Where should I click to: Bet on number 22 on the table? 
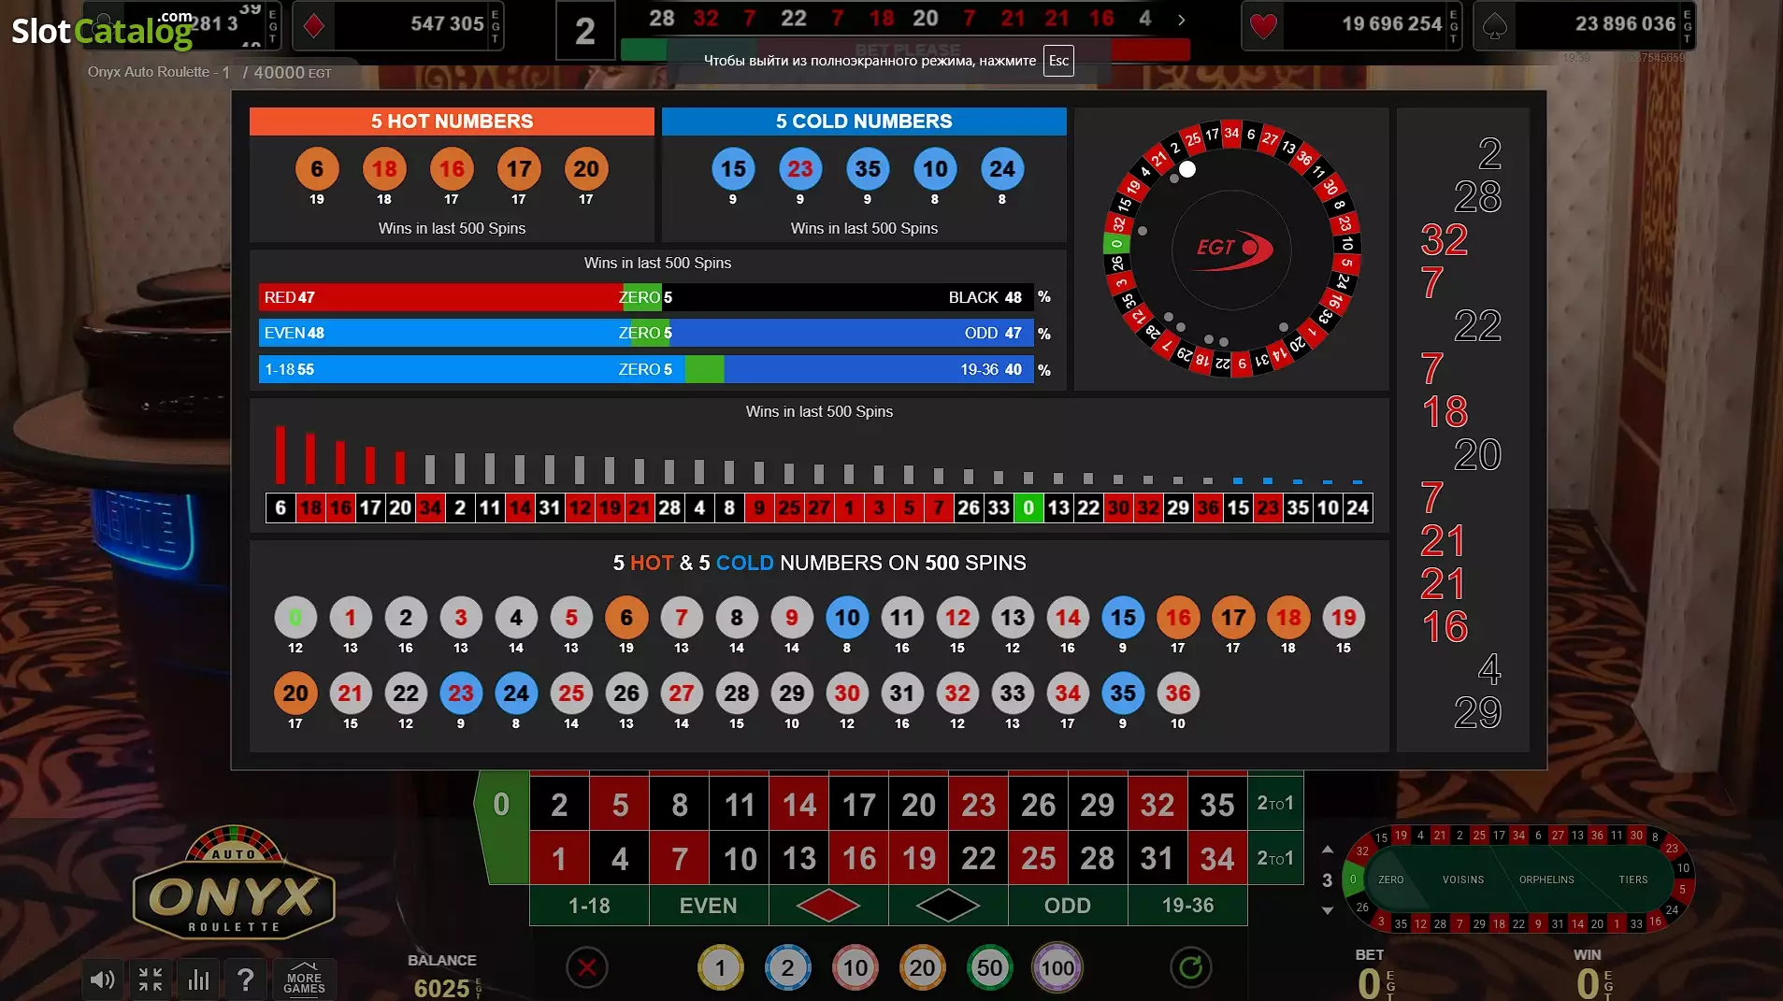(978, 858)
